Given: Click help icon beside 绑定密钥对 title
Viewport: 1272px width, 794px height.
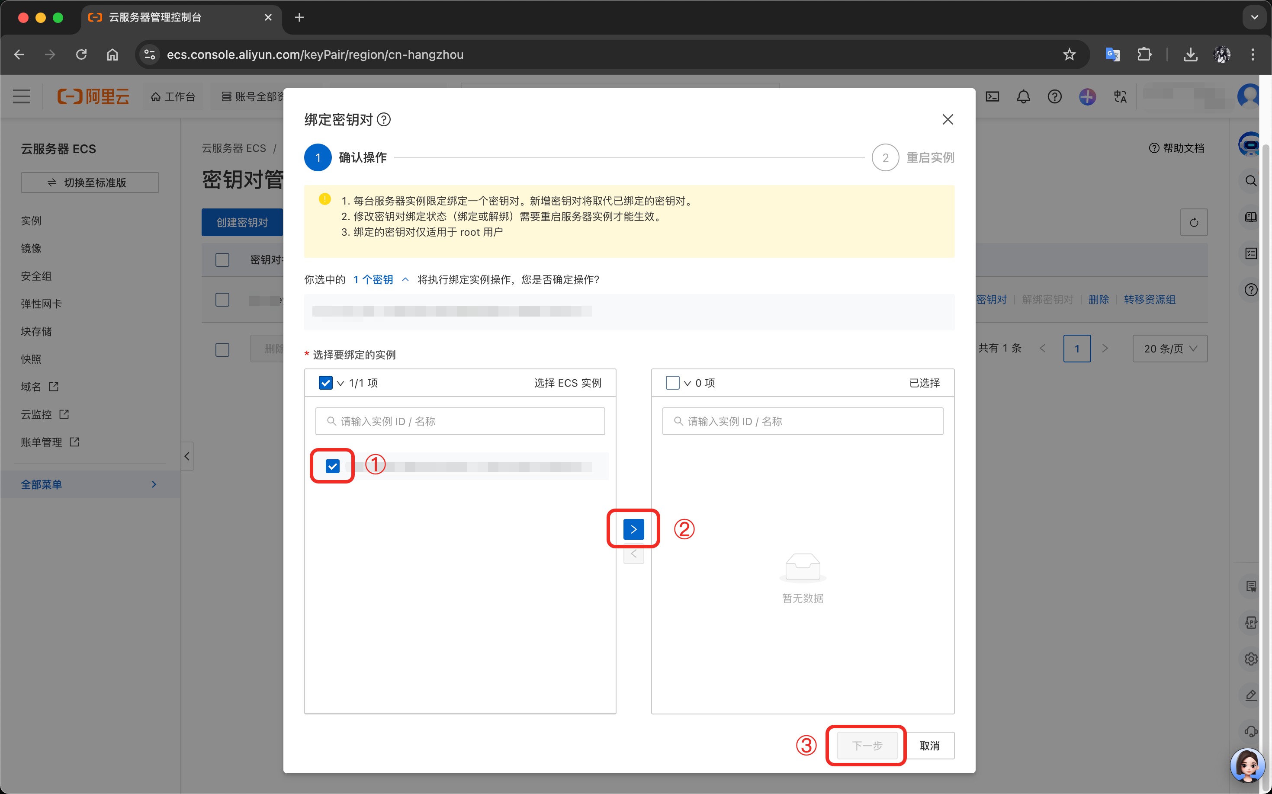Looking at the screenshot, I should (384, 120).
